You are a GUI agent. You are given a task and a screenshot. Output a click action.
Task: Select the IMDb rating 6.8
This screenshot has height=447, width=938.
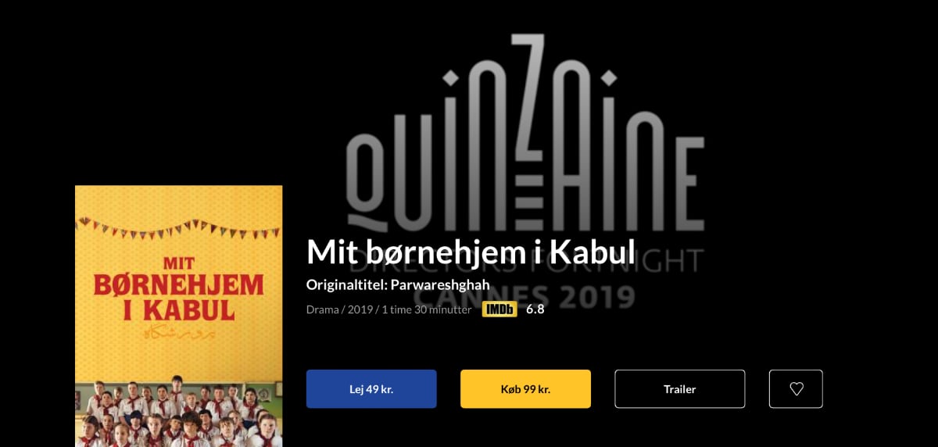(x=535, y=309)
